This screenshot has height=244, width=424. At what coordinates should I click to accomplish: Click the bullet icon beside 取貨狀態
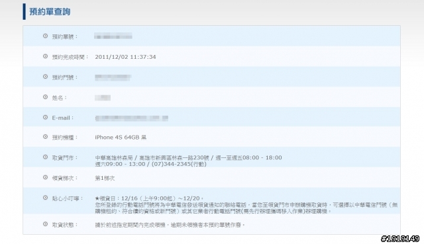(x=46, y=224)
